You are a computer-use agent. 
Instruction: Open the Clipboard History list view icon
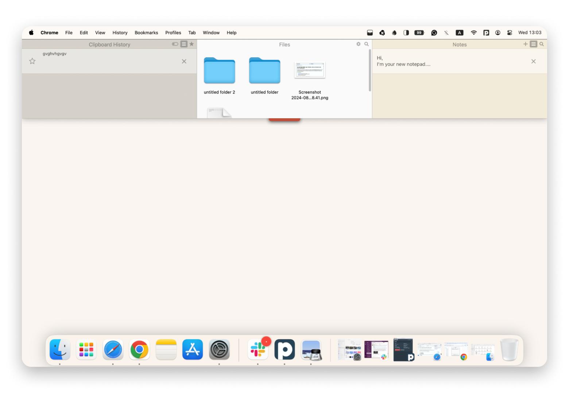click(184, 44)
